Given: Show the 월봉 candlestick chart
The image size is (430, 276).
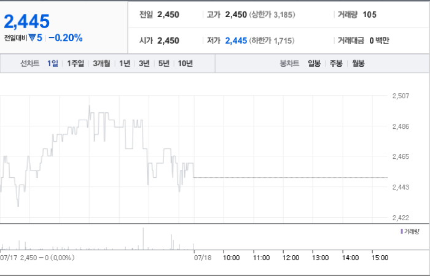Looking at the screenshot, I should (x=358, y=64).
